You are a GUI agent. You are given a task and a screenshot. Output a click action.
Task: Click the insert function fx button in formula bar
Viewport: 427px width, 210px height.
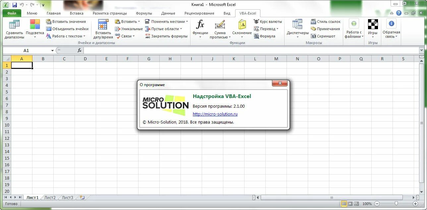[80, 50]
